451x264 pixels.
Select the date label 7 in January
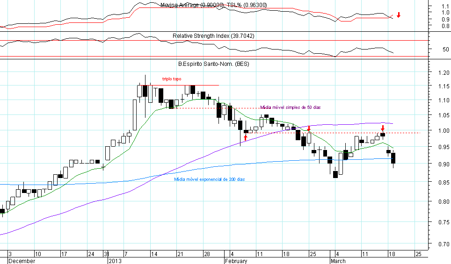(x=126, y=254)
